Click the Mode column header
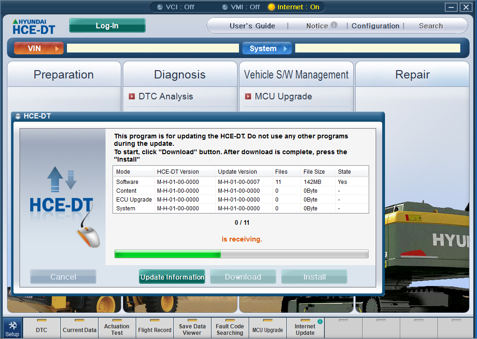 tap(133, 172)
